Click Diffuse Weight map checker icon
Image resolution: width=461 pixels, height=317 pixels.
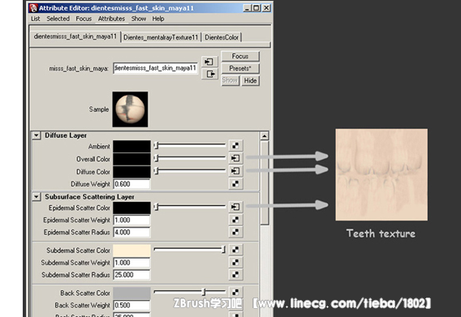(x=235, y=183)
